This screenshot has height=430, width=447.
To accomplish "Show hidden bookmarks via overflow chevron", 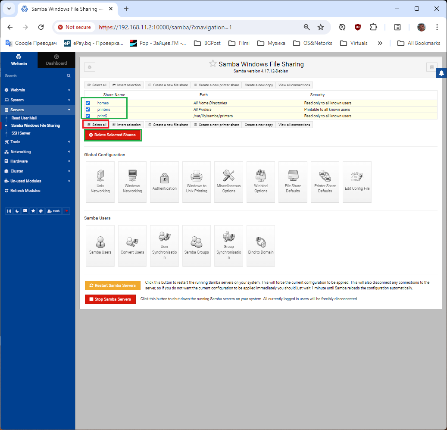I will tap(380, 43).
